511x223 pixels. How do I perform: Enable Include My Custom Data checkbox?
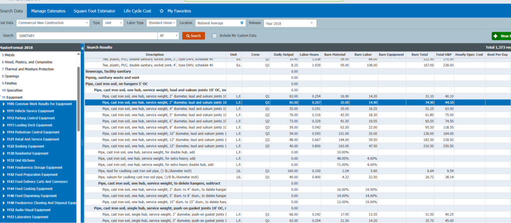tap(214, 35)
